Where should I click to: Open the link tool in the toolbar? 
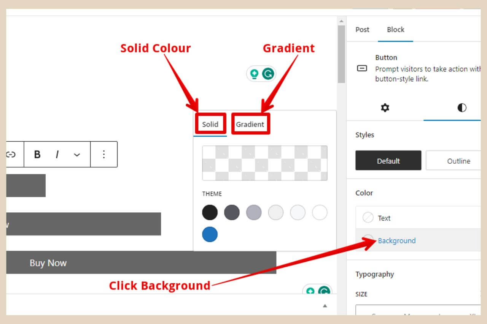[11, 154]
